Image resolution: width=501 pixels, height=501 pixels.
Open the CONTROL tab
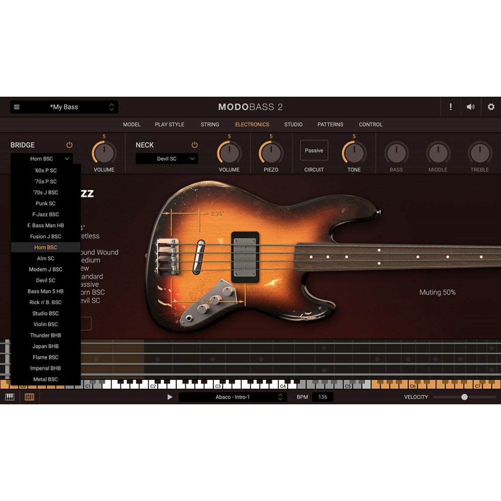371,125
